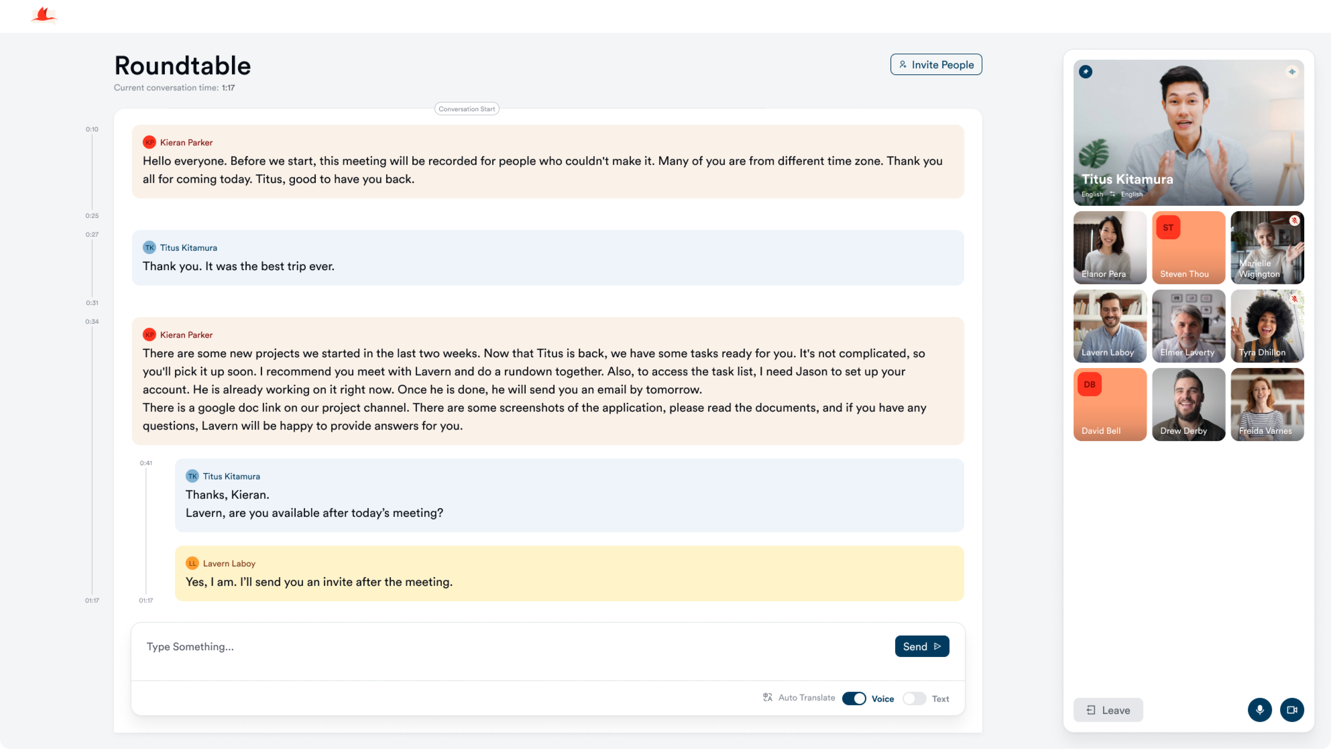Click the audio waveform icon on Titus's video

pos(1292,72)
